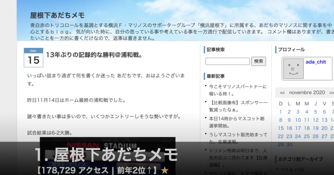Open recent article うしマスコット販売始まってた、在庫速報。
The image size is (334, 175).
(238, 138)
